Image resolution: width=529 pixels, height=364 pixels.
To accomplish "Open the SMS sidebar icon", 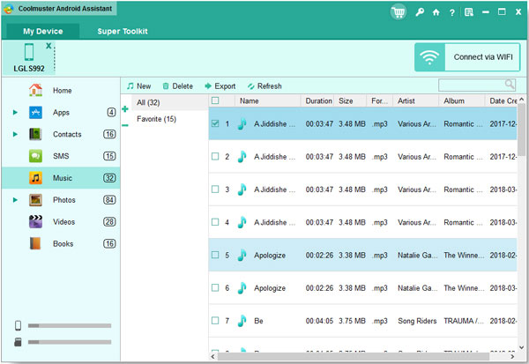I will pyautogui.click(x=35, y=156).
